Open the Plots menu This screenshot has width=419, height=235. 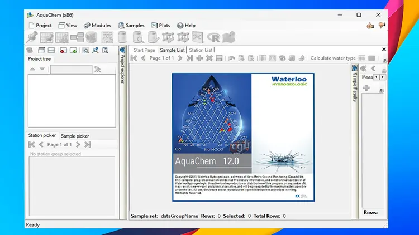click(160, 25)
